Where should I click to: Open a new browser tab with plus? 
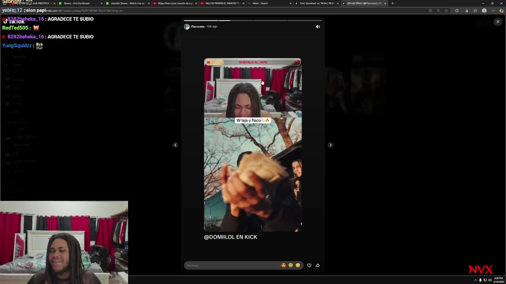392,3
